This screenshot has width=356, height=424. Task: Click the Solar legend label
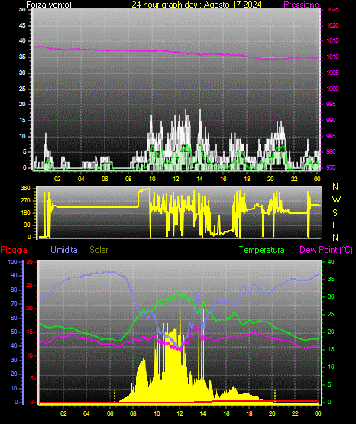tap(99, 250)
